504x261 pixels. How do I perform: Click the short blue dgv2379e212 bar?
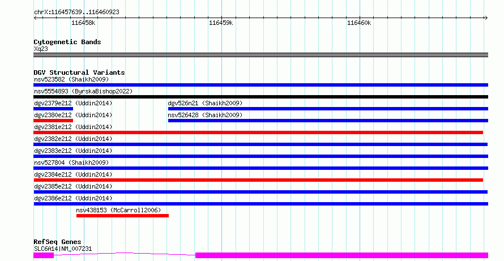(53, 109)
